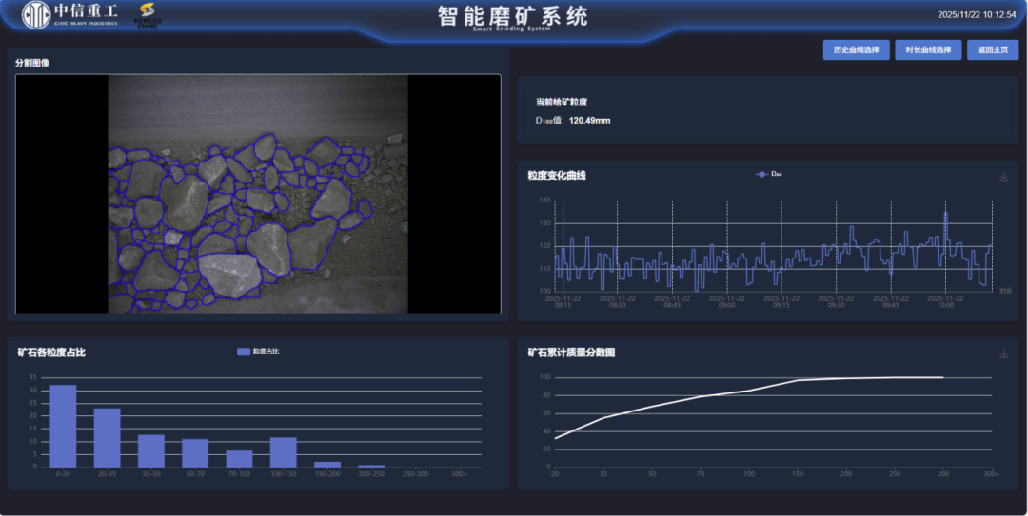Select the 35-50 size range bar
This screenshot has height=516, width=1028.
(150, 450)
